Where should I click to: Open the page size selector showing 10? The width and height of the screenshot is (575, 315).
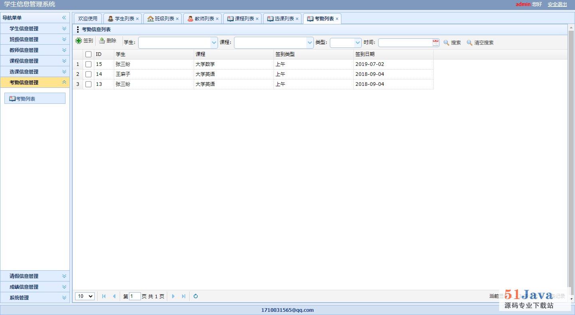[x=85, y=296]
